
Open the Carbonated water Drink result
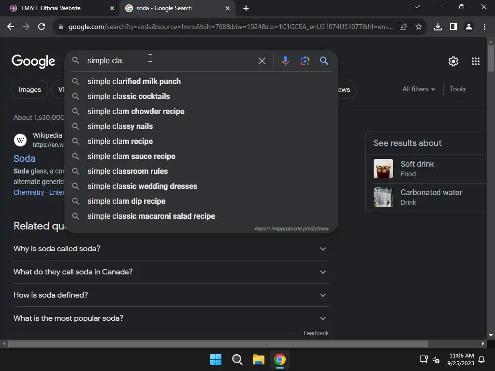click(430, 198)
